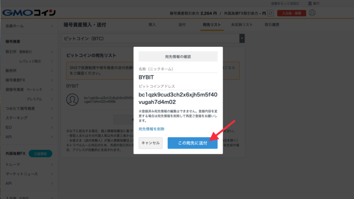
Task: Expand 貸暗号資産 ベーシック sidebar item
Action: [29, 90]
